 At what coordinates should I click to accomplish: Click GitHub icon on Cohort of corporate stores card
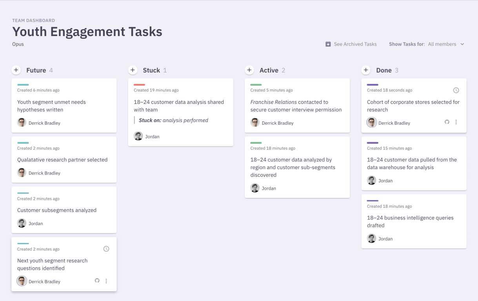tap(447, 122)
